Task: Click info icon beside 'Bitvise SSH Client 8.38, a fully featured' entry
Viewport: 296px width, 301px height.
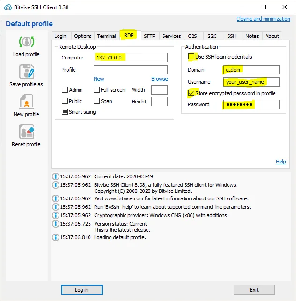Action: tap(56, 185)
